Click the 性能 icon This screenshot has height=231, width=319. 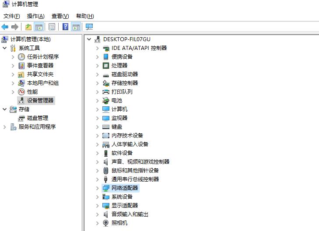tap(21, 92)
